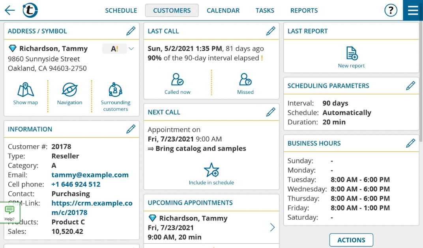Open the CRM link URL
The image size is (423, 248).
click(92, 208)
